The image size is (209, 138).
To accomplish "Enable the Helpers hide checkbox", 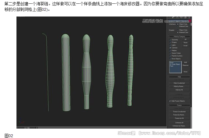I will [170, 50].
